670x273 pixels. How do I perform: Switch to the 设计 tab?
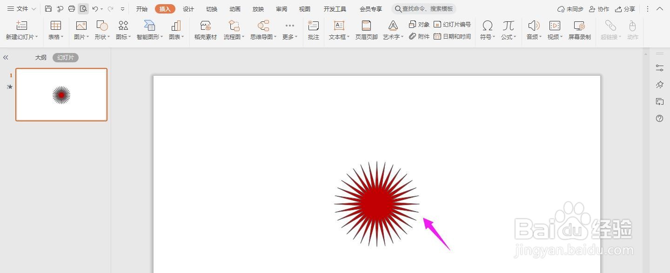[x=188, y=9]
